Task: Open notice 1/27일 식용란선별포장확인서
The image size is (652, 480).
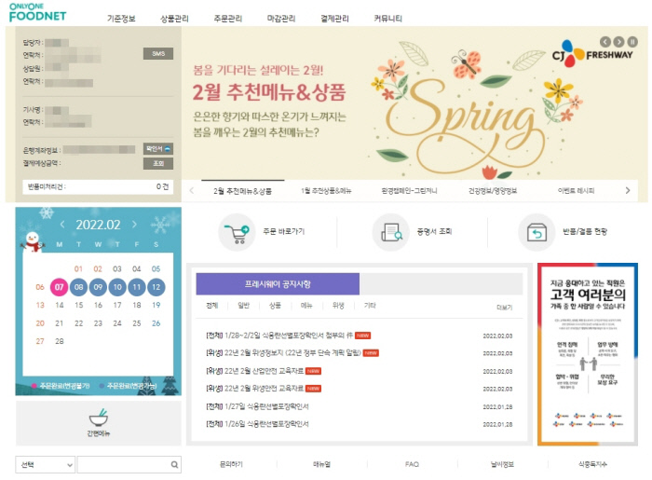Action: pyautogui.click(x=257, y=406)
